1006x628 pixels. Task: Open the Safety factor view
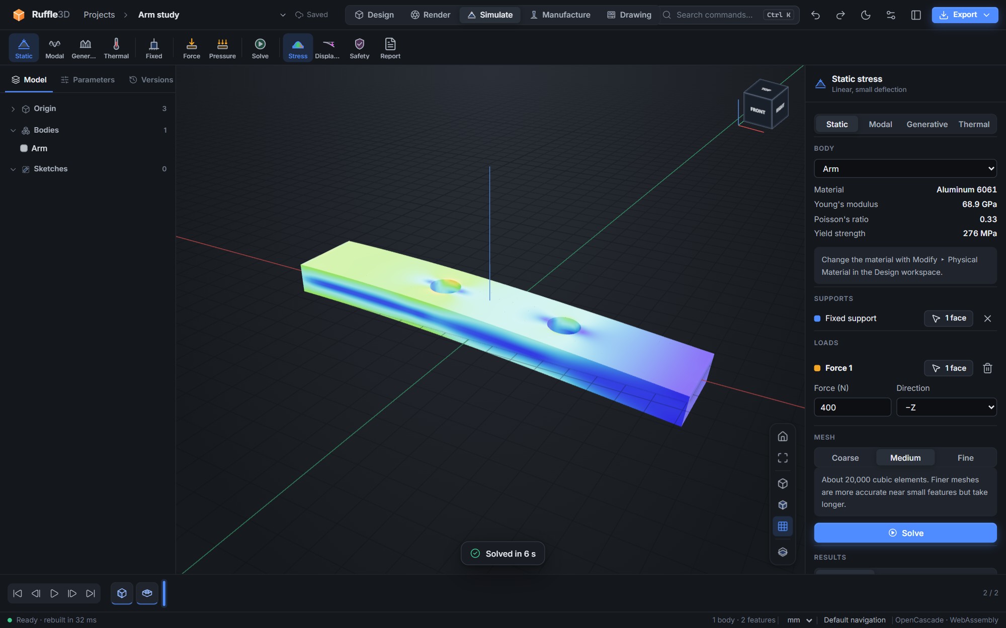[x=360, y=48]
